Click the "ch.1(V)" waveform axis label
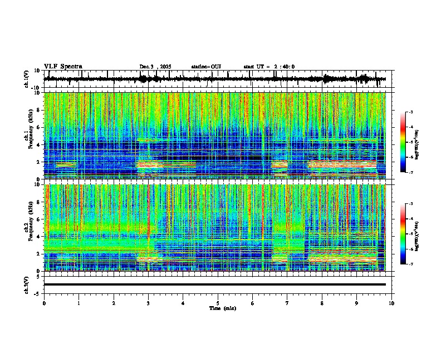 pos(27,79)
